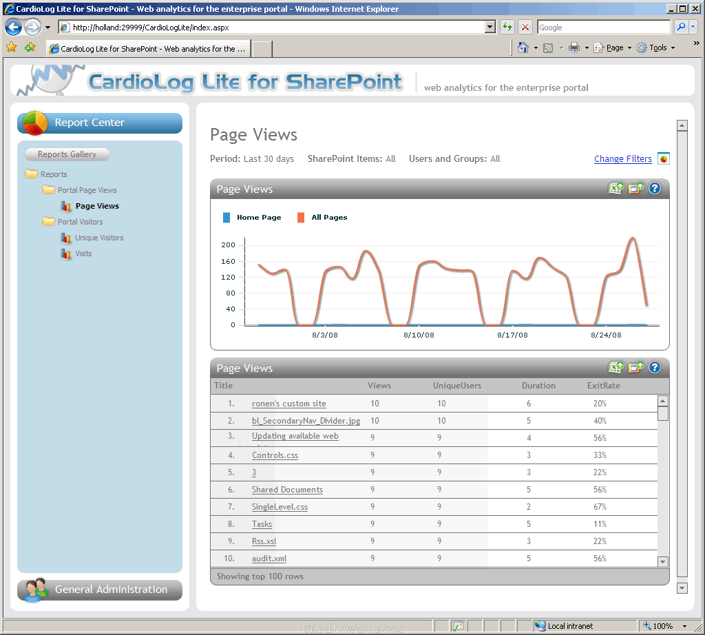Expand the Print options dropdown arrow

pos(587,48)
